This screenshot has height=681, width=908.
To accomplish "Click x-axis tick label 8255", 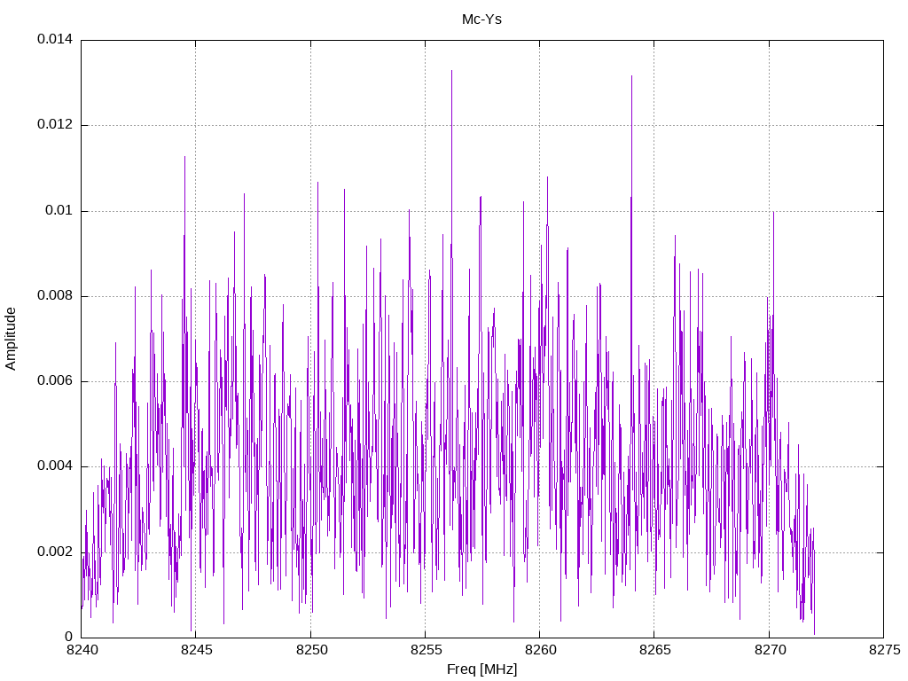I will [426, 650].
